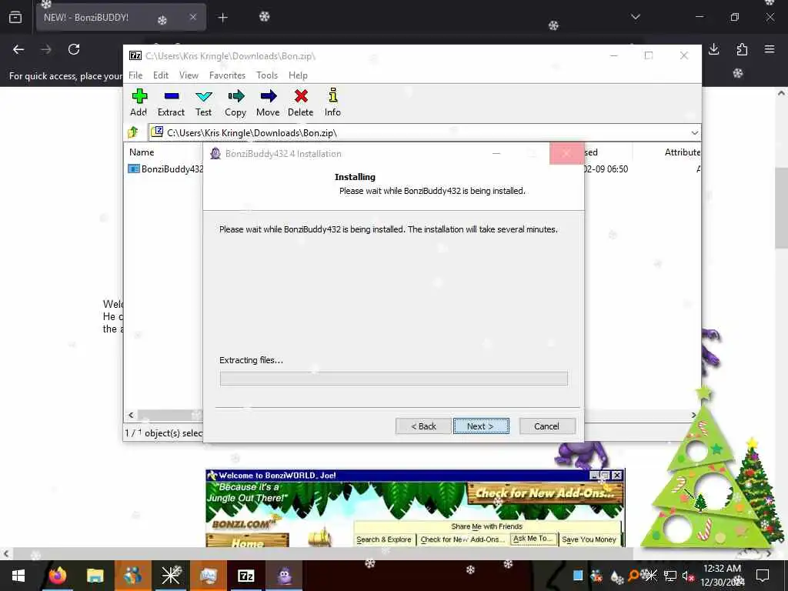Click the Extracting files progress bar
This screenshot has height=591, width=788.
tap(393, 379)
